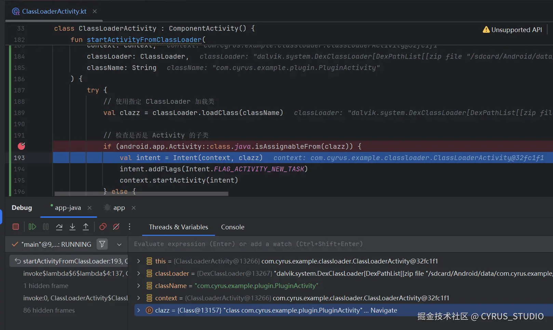Close the app debug tab
Screen dimensions: 553x330
pyautogui.click(x=134, y=208)
